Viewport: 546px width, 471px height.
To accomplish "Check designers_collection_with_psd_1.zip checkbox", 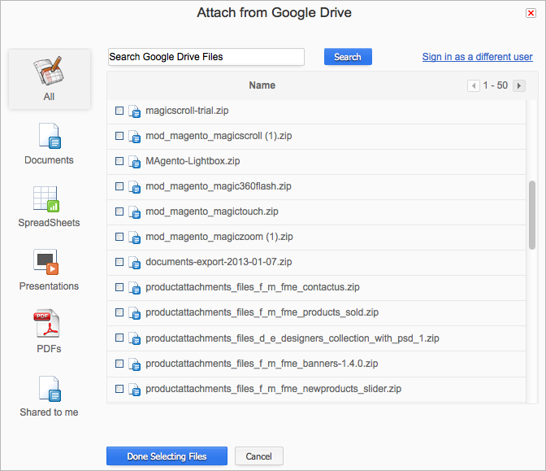I will [119, 338].
